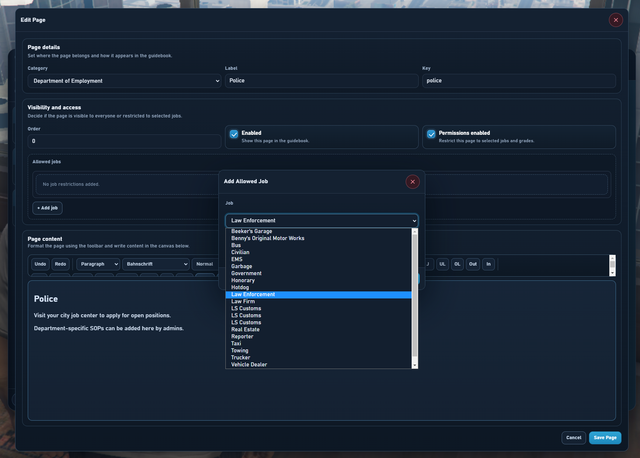
Task: Click the toolbar scrollbar up arrow
Action: click(x=613, y=258)
